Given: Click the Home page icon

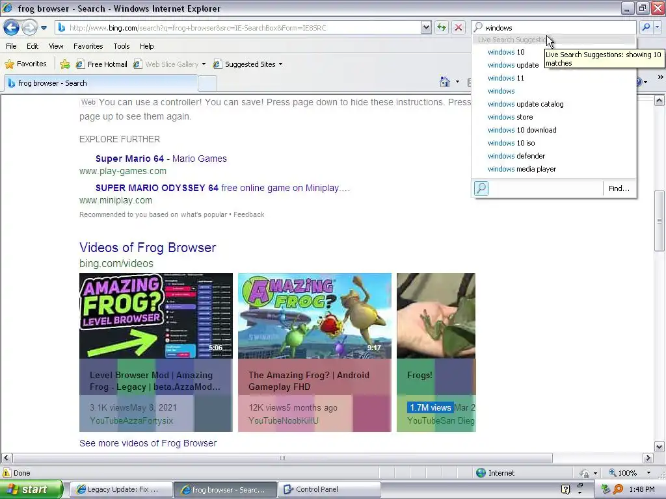Looking at the screenshot, I should pyautogui.click(x=445, y=81).
